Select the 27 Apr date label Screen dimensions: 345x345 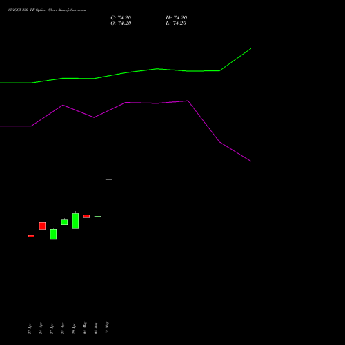click(x=52, y=328)
